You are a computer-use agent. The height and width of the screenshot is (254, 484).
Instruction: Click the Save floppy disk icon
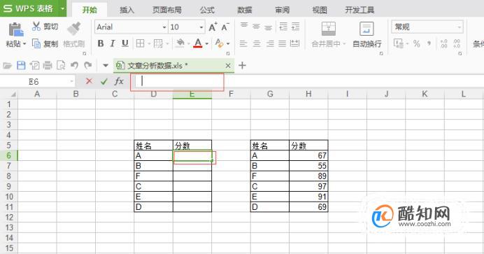pyautogui.click(x=21, y=66)
